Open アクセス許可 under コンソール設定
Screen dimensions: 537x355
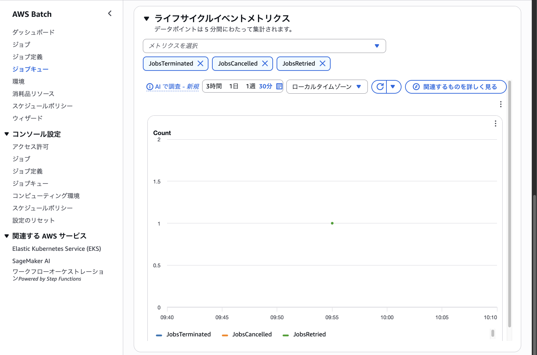tap(31, 147)
